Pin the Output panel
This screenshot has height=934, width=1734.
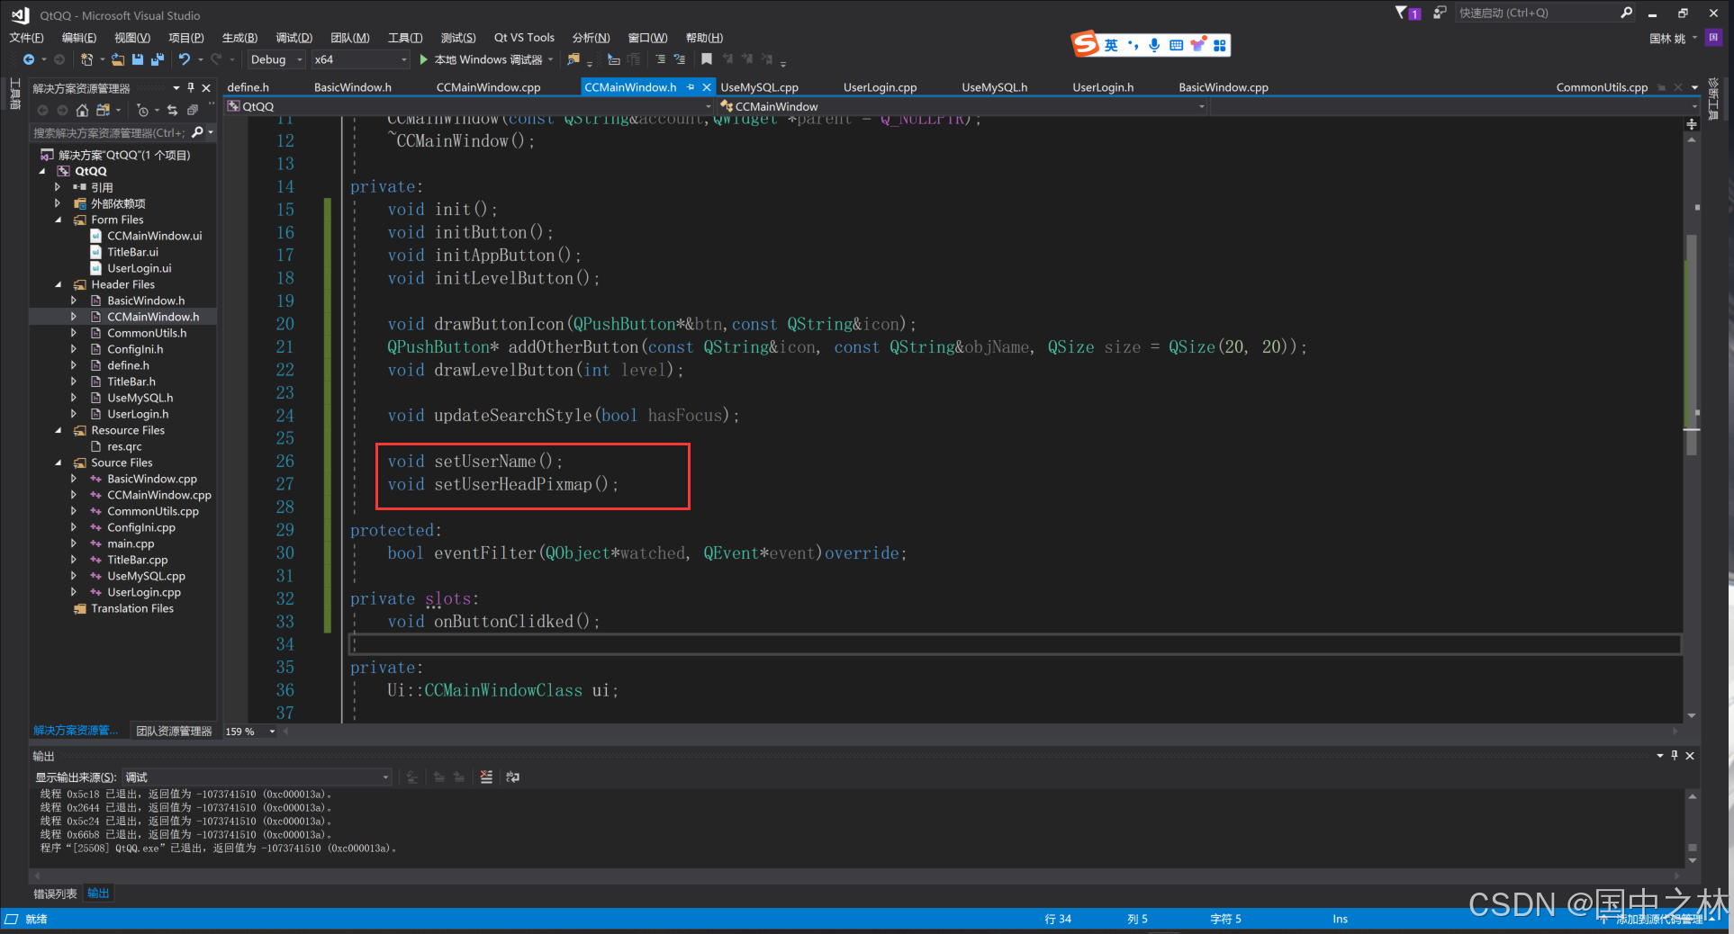pos(1675,755)
